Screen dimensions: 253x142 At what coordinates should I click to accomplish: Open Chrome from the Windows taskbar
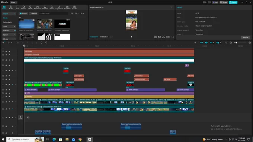click(x=80, y=139)
